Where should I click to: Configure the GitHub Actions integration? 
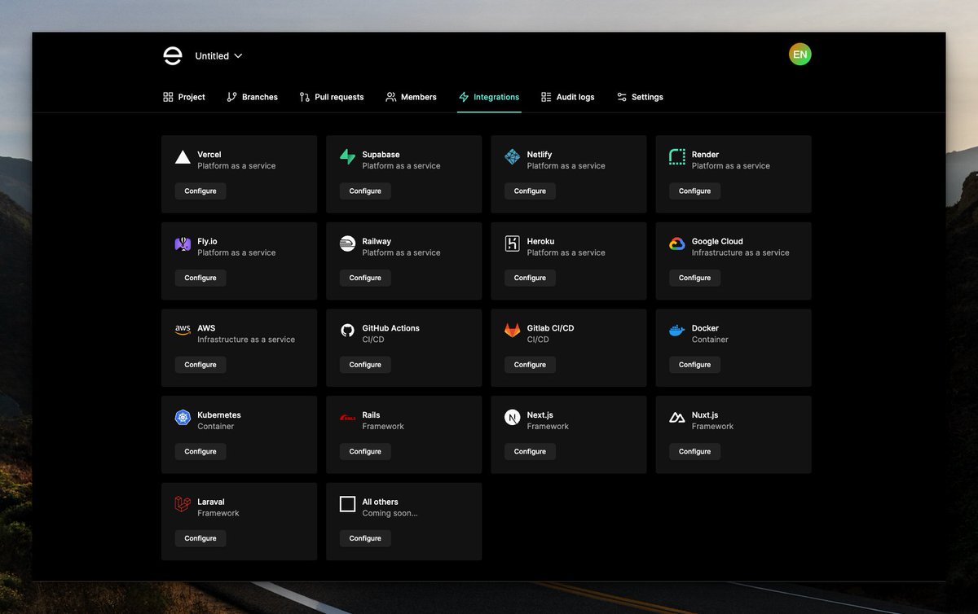coord(365,365)
